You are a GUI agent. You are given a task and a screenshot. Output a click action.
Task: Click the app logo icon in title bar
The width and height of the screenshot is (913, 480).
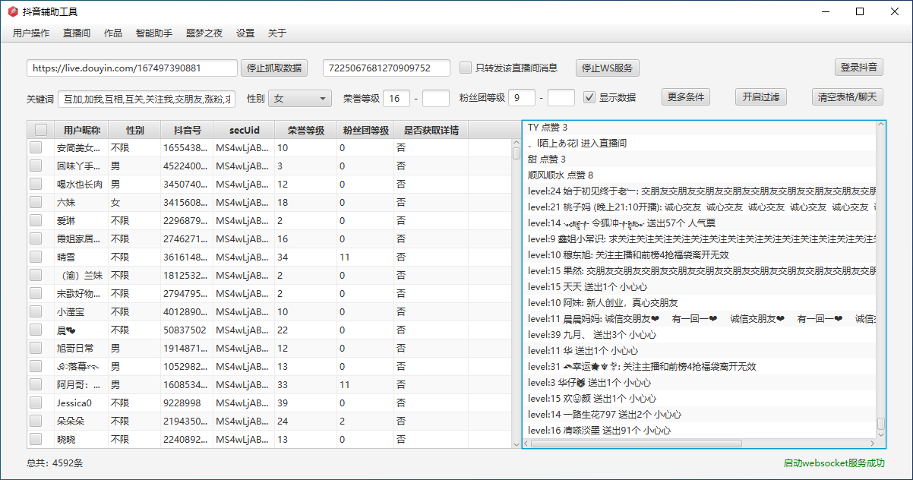coord(12,11)
